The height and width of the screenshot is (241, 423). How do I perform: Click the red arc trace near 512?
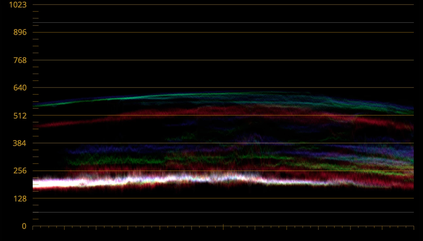pos(163,112)
